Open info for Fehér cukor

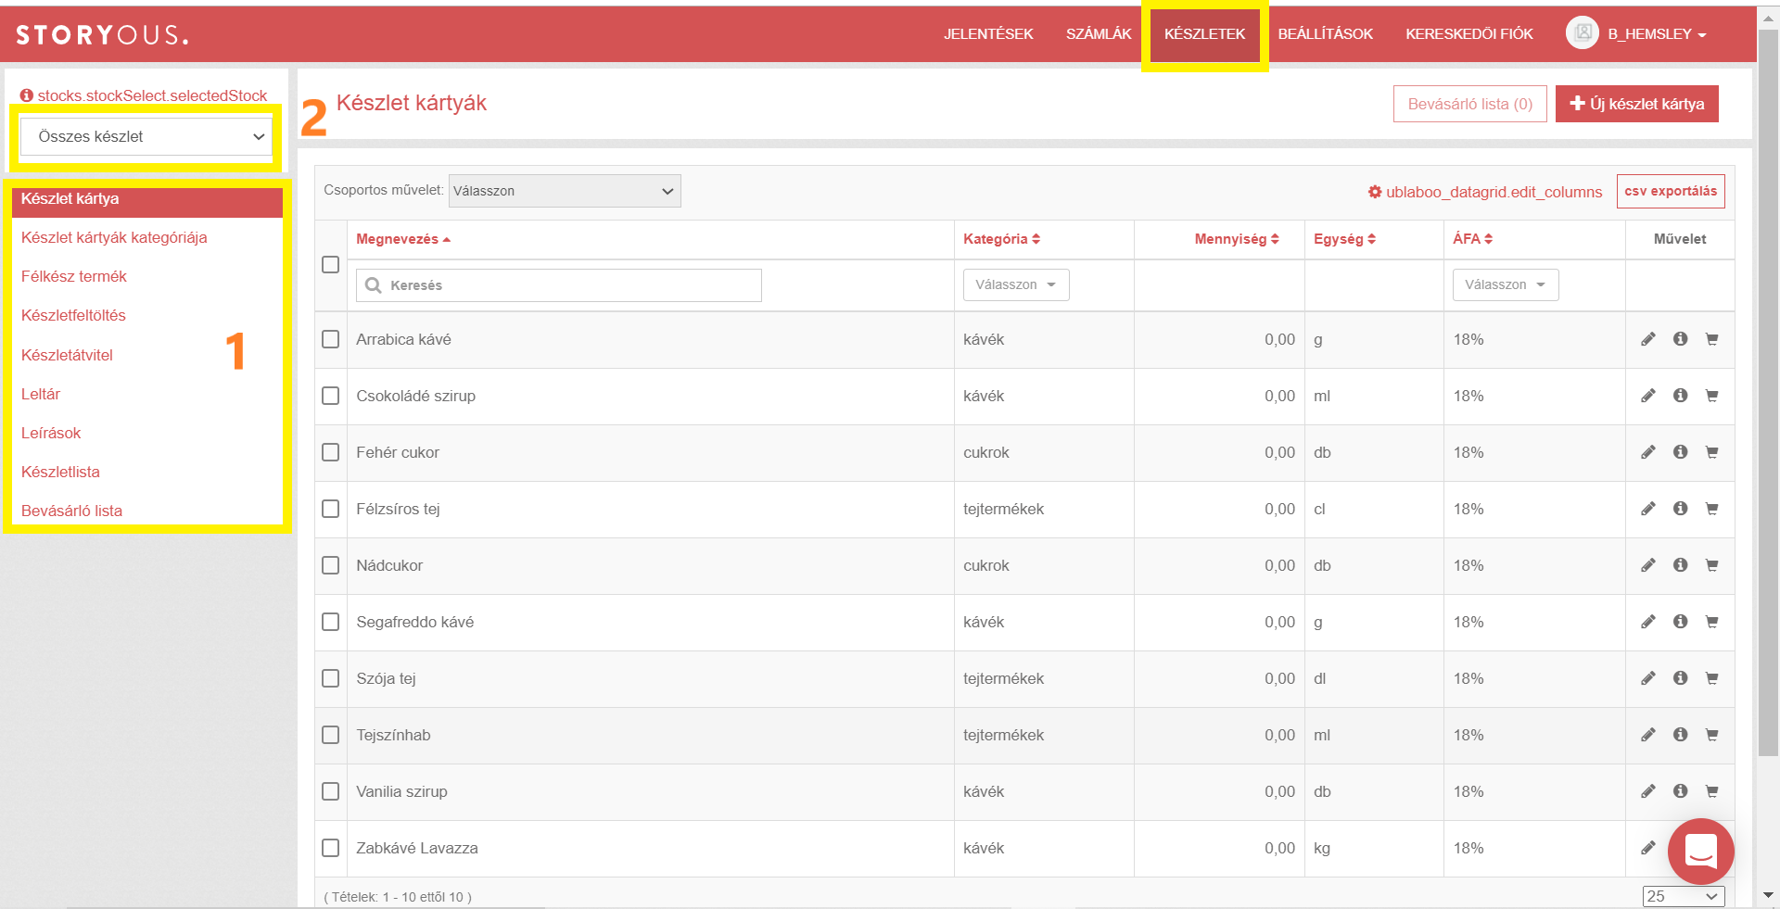tap(1680, 452)
